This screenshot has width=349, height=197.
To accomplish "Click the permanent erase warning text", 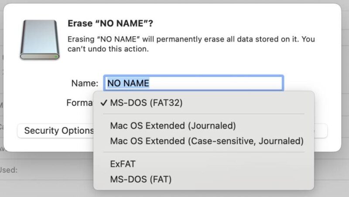I will 191,39.
